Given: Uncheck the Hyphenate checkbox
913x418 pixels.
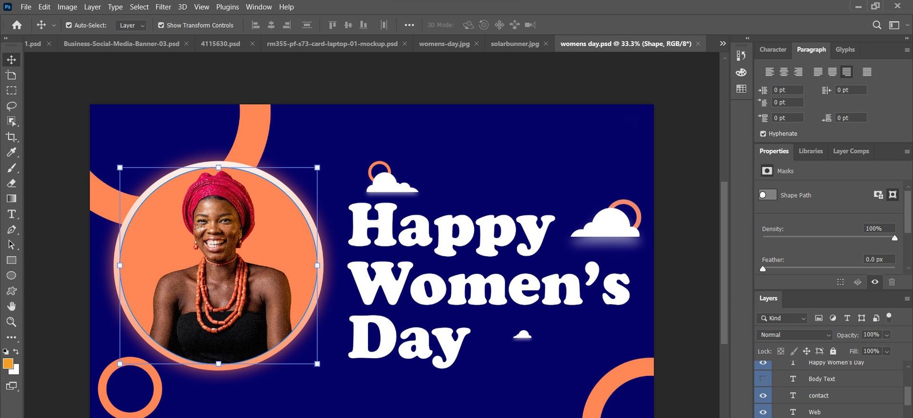Looking at the screenshot, I should click(763, 134).
